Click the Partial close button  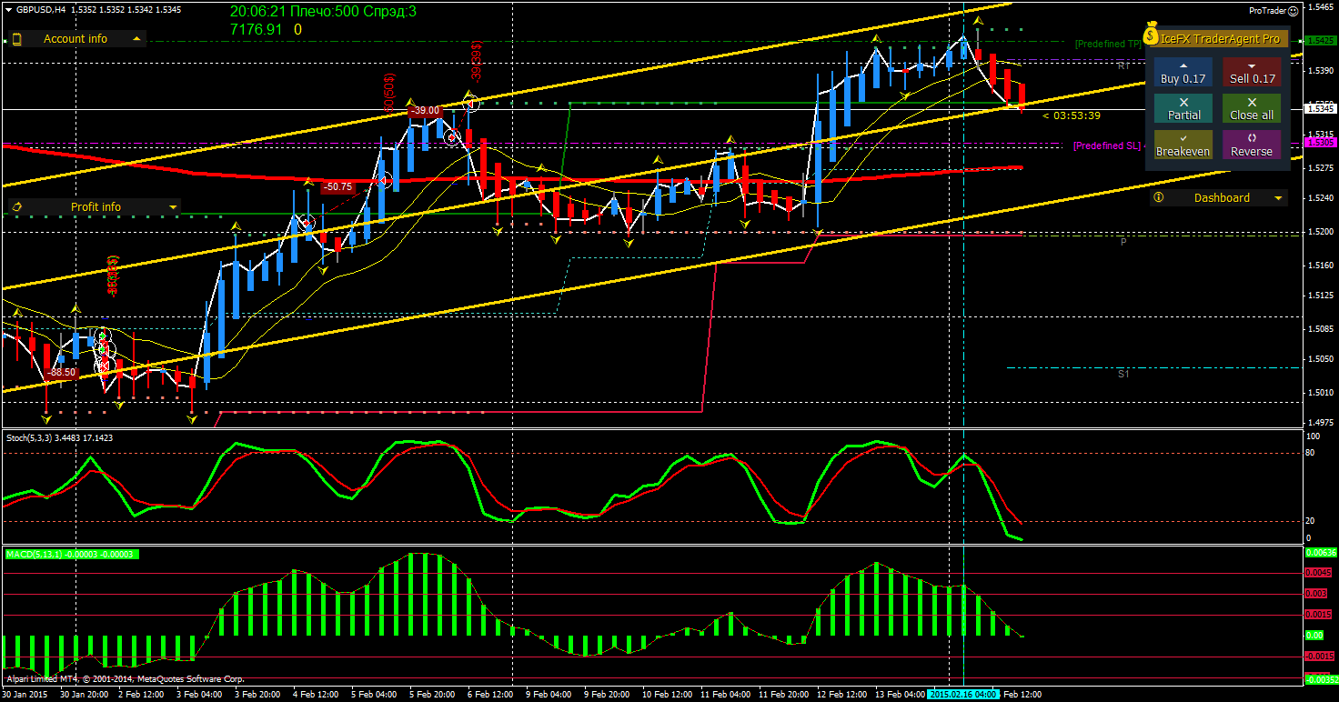click(1183, 109)
